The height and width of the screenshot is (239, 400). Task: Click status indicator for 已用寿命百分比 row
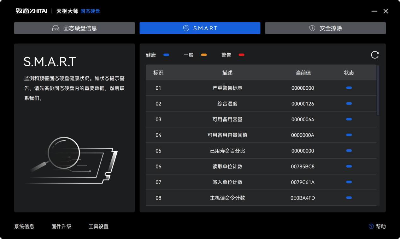[349, 151]
